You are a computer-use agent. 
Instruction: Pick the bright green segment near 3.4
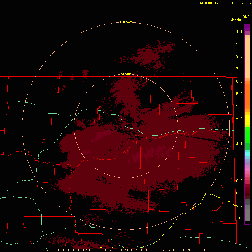coord(247,135)
